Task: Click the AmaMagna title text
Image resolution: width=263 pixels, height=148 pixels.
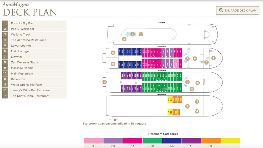Action: point(16,5)
